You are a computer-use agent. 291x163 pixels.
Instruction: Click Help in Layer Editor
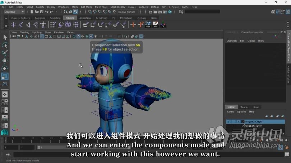[251, 111]
